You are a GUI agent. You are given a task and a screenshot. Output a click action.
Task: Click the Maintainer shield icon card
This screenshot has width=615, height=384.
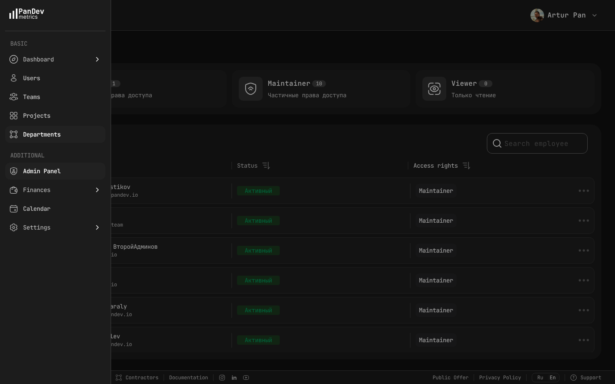251,89
